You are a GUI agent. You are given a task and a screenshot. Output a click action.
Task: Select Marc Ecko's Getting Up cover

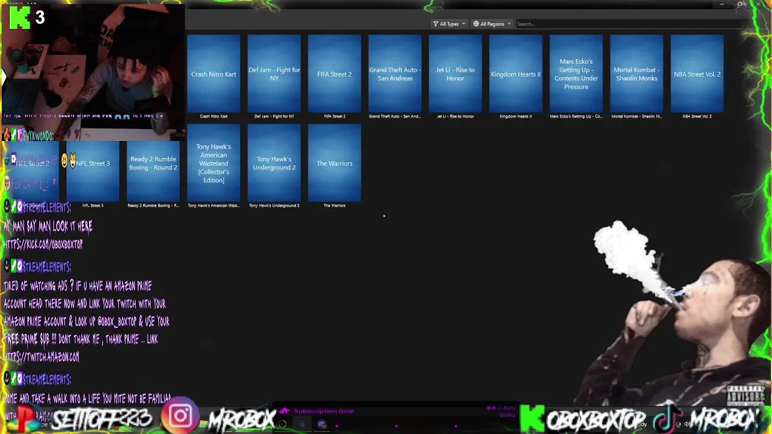576,74
